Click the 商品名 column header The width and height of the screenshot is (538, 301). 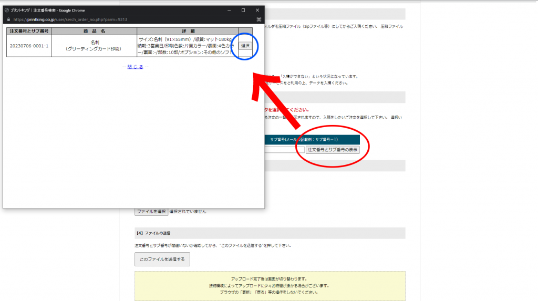[x=94, y=31]
